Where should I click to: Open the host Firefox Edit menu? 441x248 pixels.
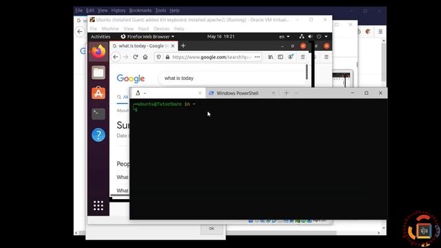(90, 10)
